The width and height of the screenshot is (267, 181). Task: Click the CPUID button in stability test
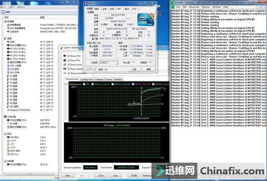[134, 176]
